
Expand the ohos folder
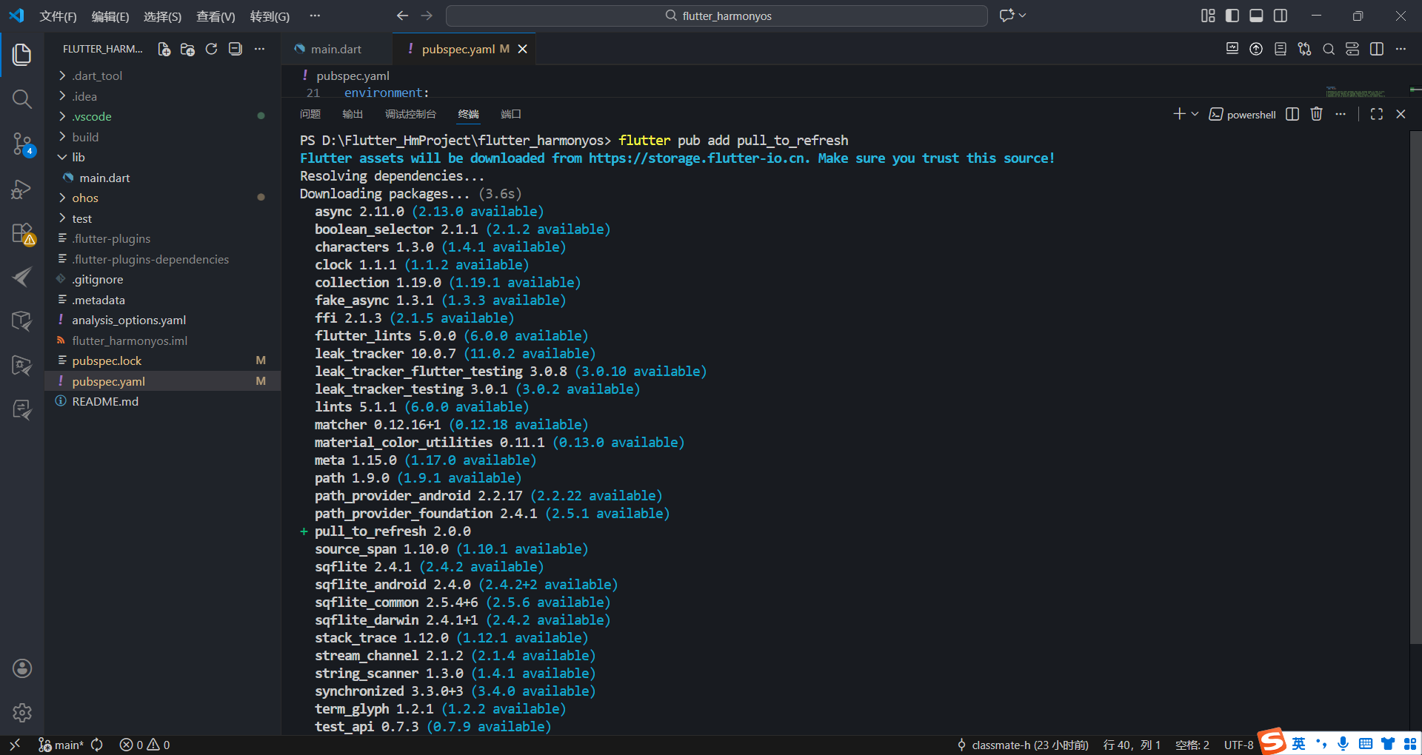point(163,198)
